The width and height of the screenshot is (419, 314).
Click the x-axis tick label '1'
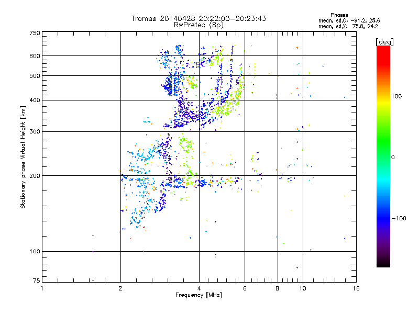[42, 288]
